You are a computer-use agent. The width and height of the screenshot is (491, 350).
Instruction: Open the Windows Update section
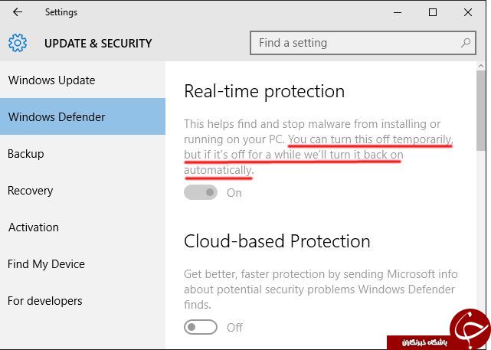click(83, 80)
